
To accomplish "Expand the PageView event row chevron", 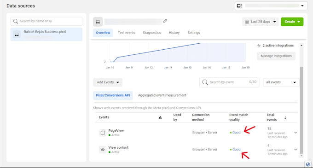I will 296,133.
